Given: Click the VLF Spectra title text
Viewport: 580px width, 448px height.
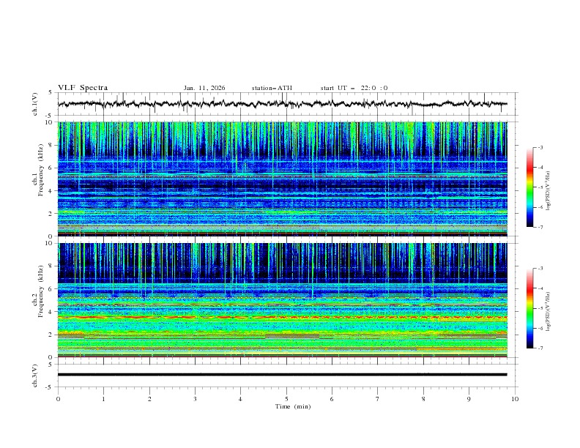Looking at the screenshot, I should (x=83, y=88).
